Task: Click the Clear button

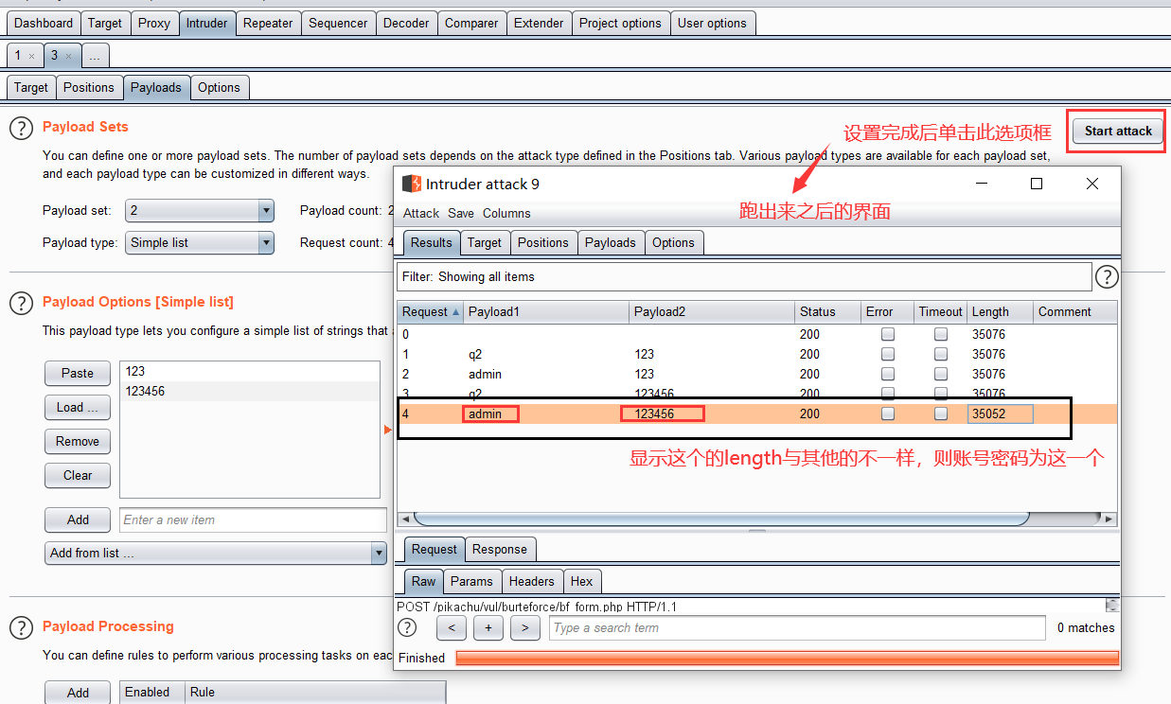Action: 78,475
